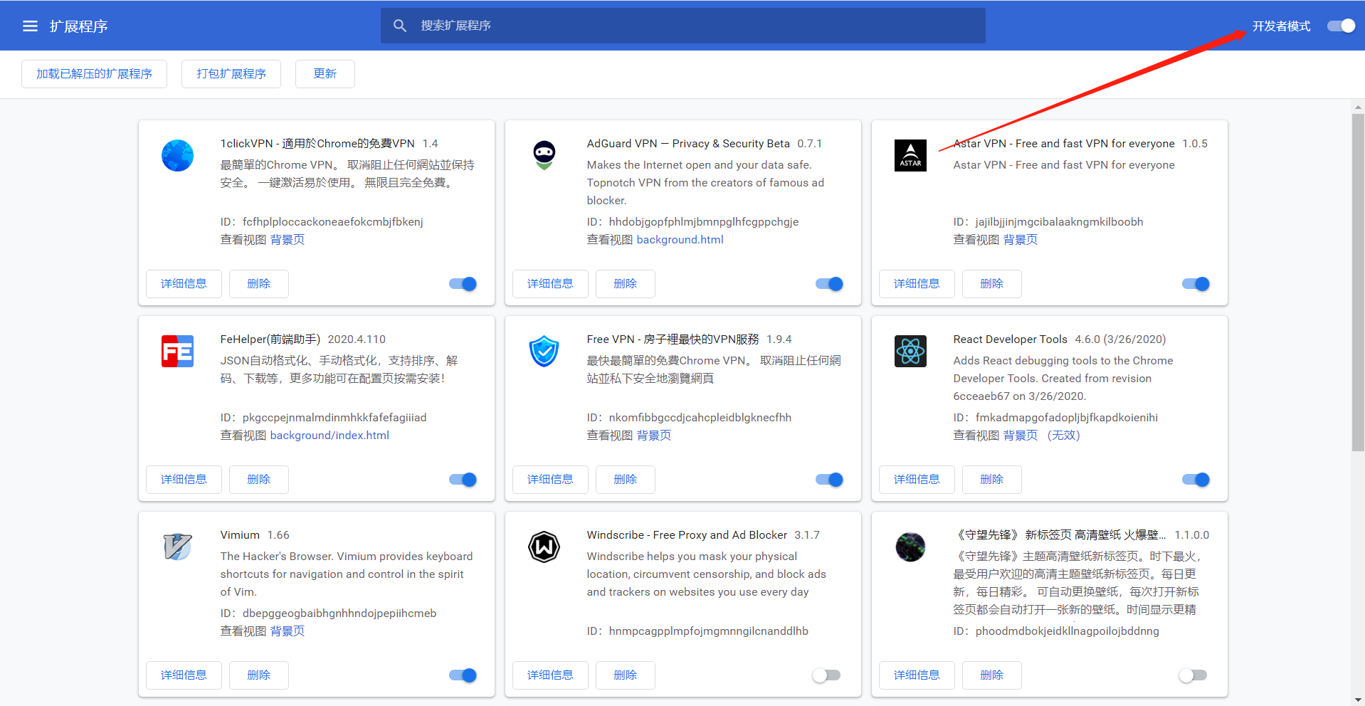1365x706 pixels.
Task: Click 删除 for Vimium
Action: pyautogui.click(x=259, y=675)
